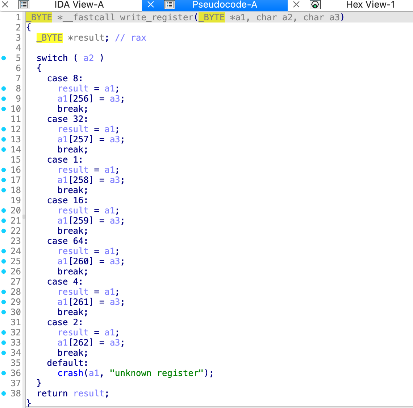This screenshot has height=408, width=413.
Task: Toggle breakpoint dot on line 36
Action: (x=4, y=373)
